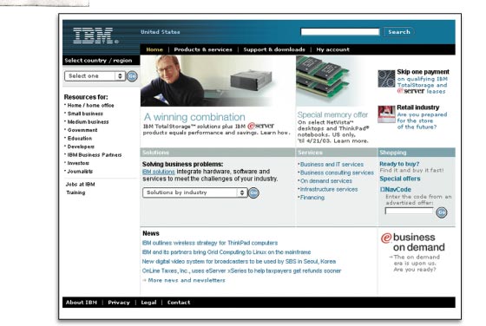The image size is (486, 326).
Task: Open Developers resource link
Action: coord(81,147)
